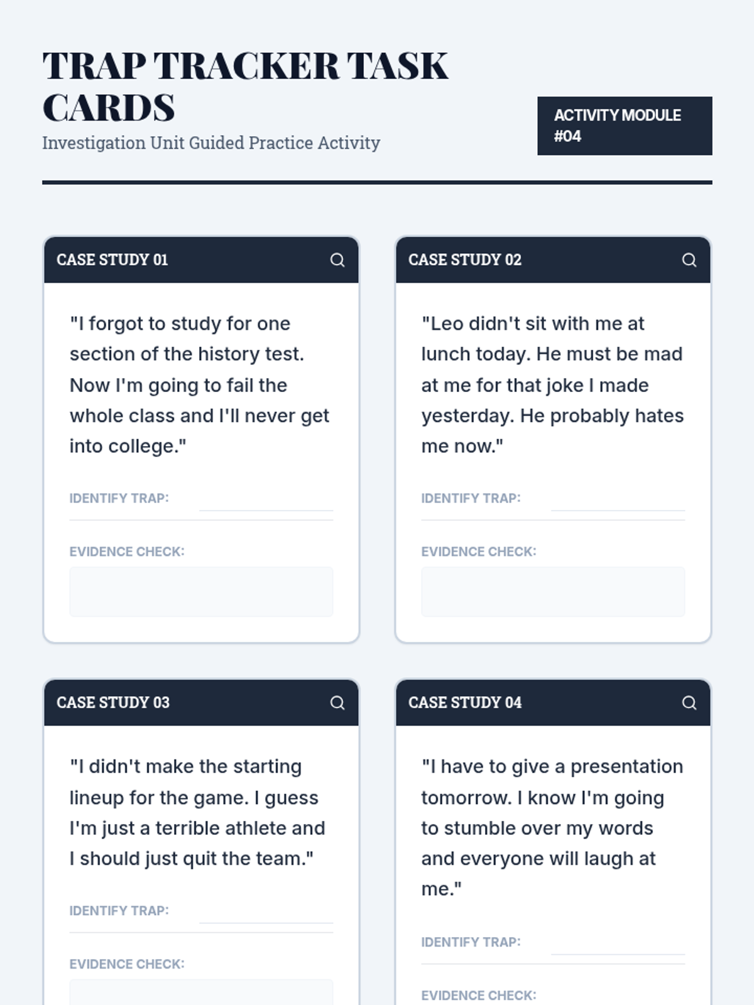
Task: Click the magnifier icon on Case Study 02
Action: [689, 260]
